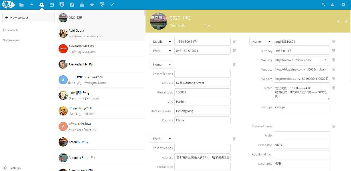Screen dimensions: 351x171
Task: Open the chat messages icon
Action: (102, 5)
